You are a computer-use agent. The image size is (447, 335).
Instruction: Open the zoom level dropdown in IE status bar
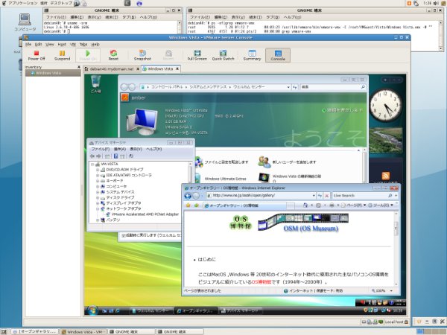(391, 291)
